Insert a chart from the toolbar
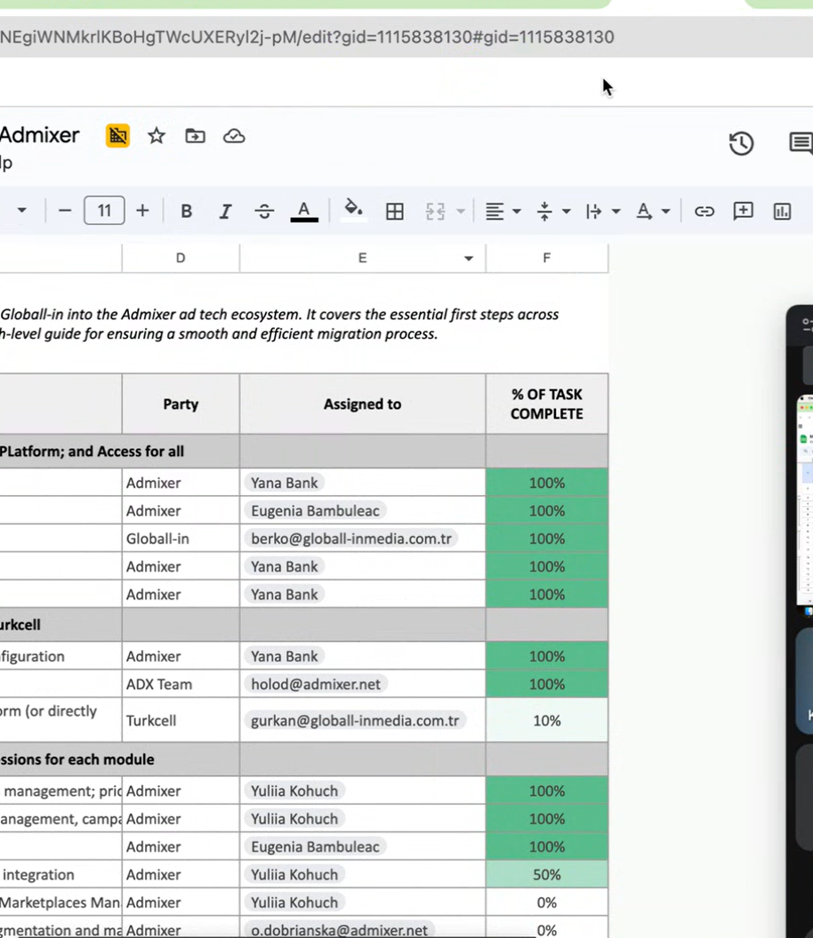 pyautogui.click(x=782, y=211)
